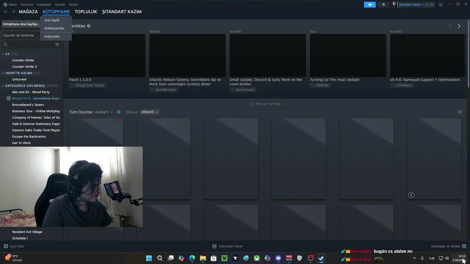Viewport: 470px width, 264px height.
Task: Show next news items with right arrow
Action: (459, 26)
